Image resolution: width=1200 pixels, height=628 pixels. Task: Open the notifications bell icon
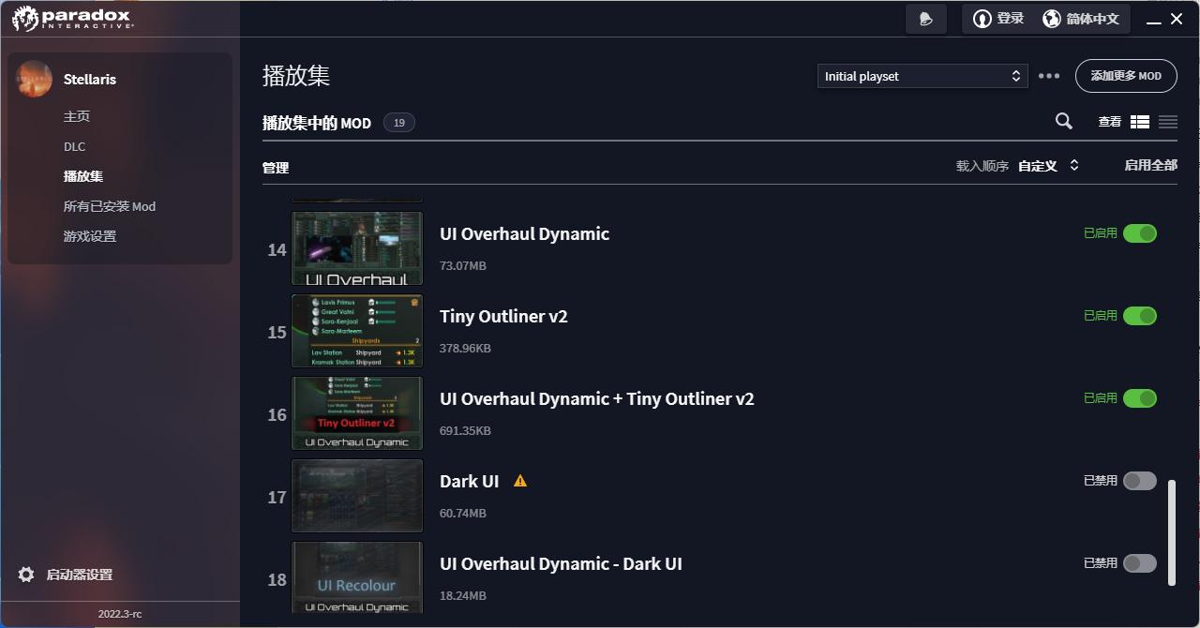tap(925, 19)
